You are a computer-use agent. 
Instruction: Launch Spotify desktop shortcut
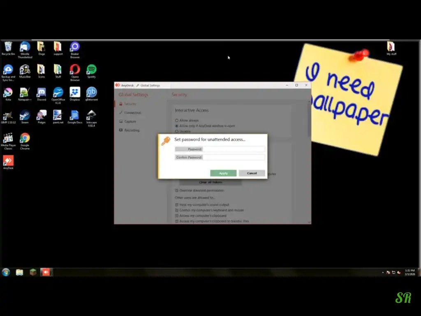[x=92, y=71]
